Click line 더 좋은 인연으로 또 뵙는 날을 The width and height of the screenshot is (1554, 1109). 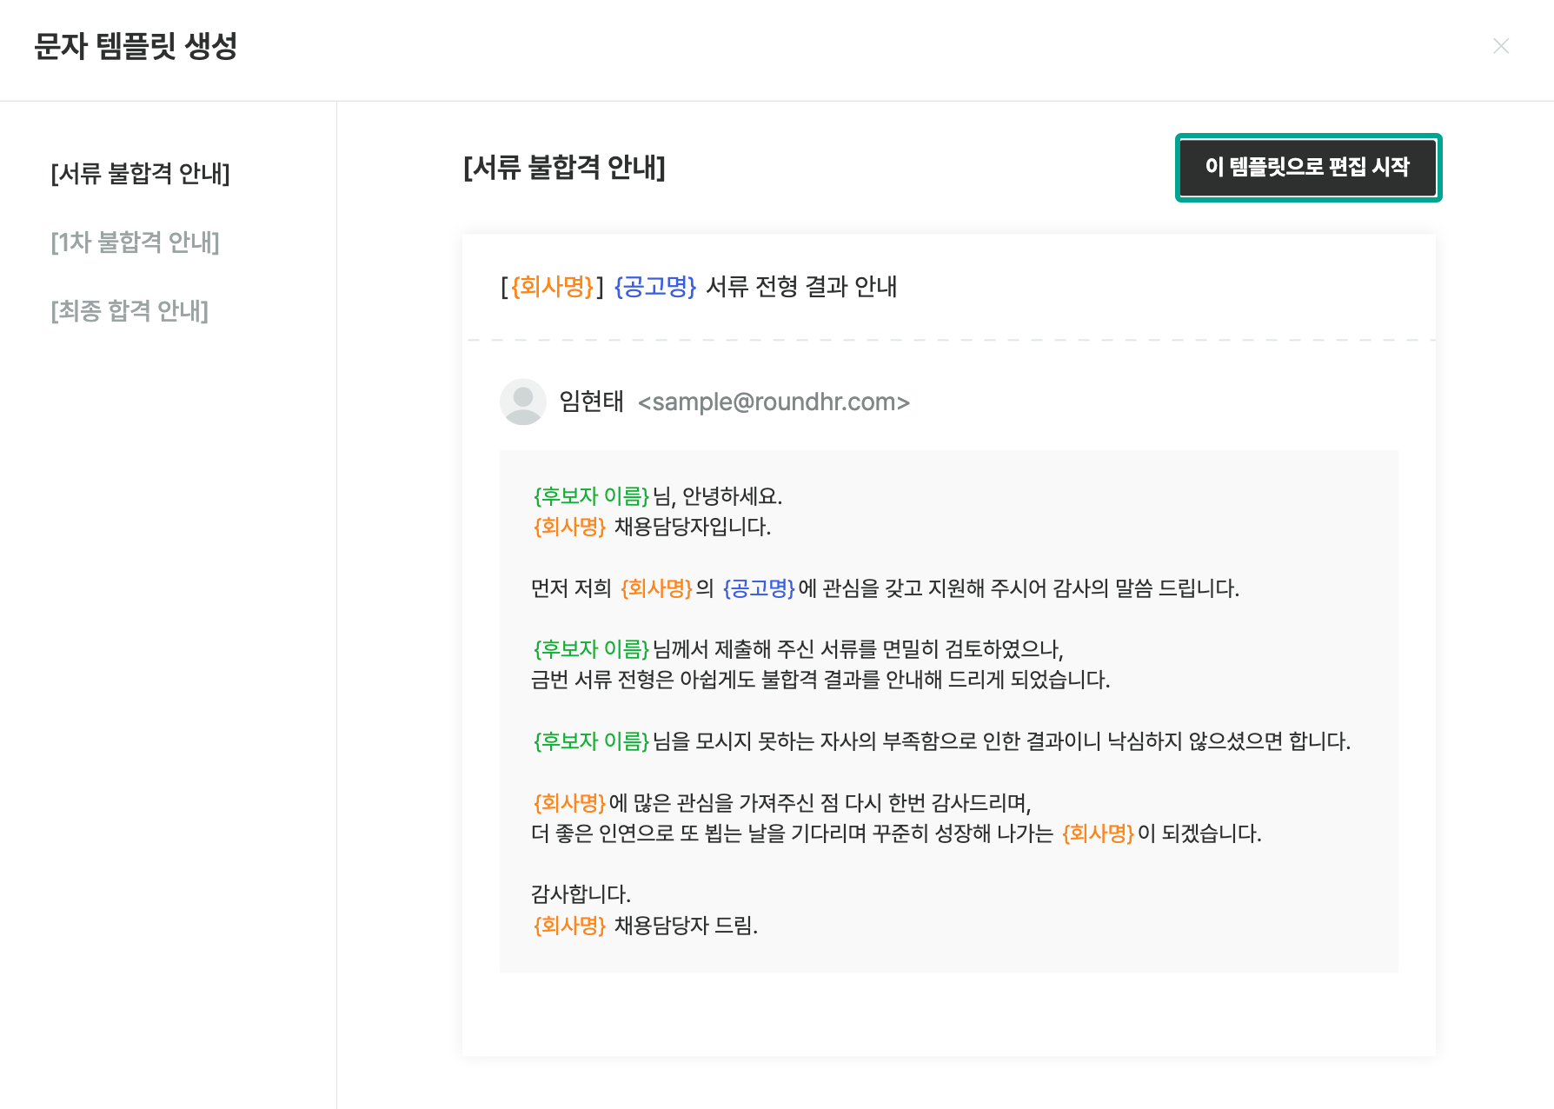pos(896,833)
